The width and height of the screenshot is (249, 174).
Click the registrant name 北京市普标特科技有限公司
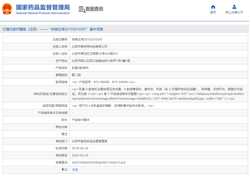(89, 47)
